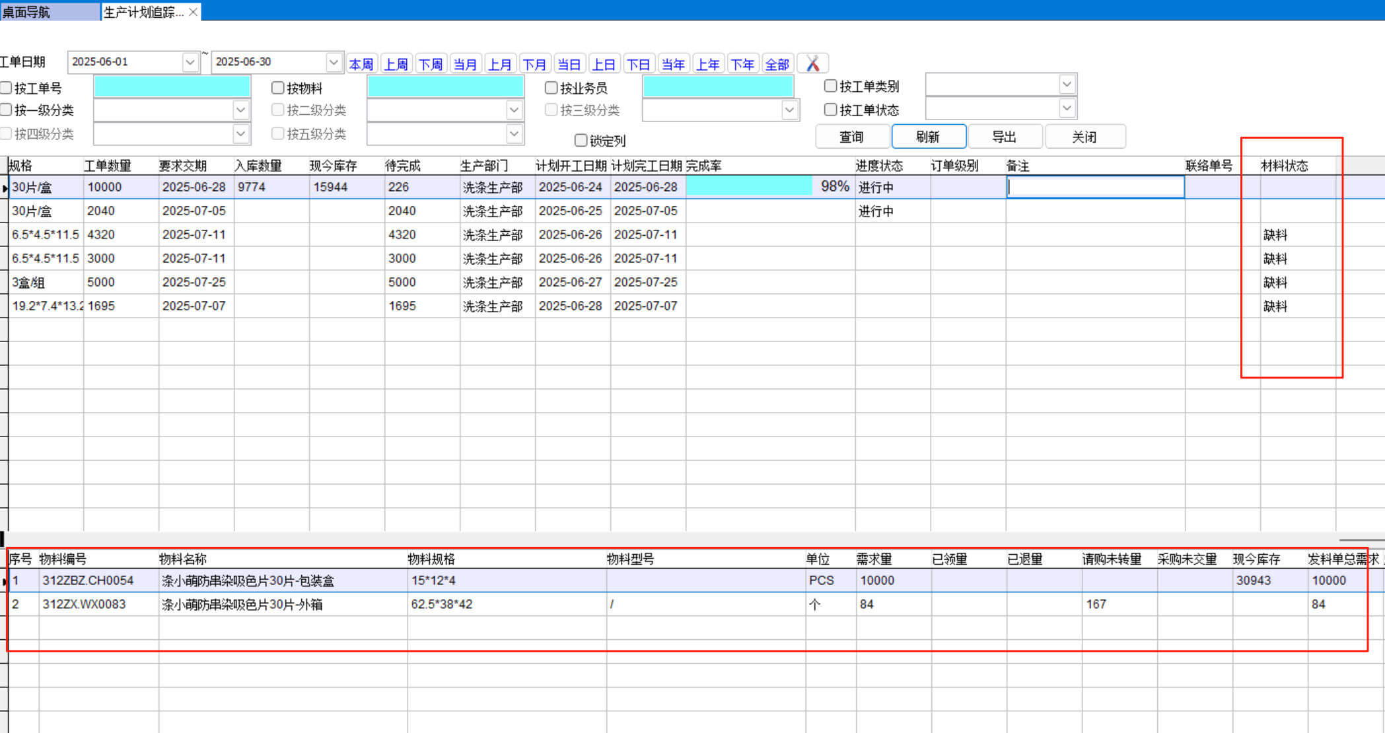Close the 生产计划追踪 tab
Viewport: 1385px width, 733px height.
tap(193, 12)
